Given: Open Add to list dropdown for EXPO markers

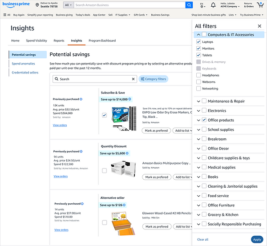Looking at the screenshot, I should [x=183, y=131].
